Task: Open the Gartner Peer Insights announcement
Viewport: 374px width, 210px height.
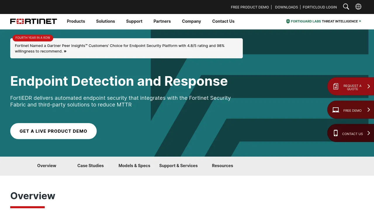Action: (126, 48)
